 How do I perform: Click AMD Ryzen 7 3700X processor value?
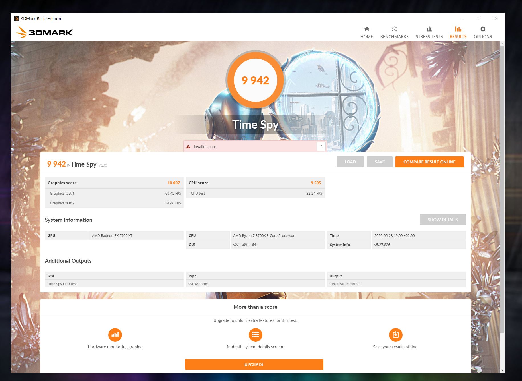tap(264, 235)
